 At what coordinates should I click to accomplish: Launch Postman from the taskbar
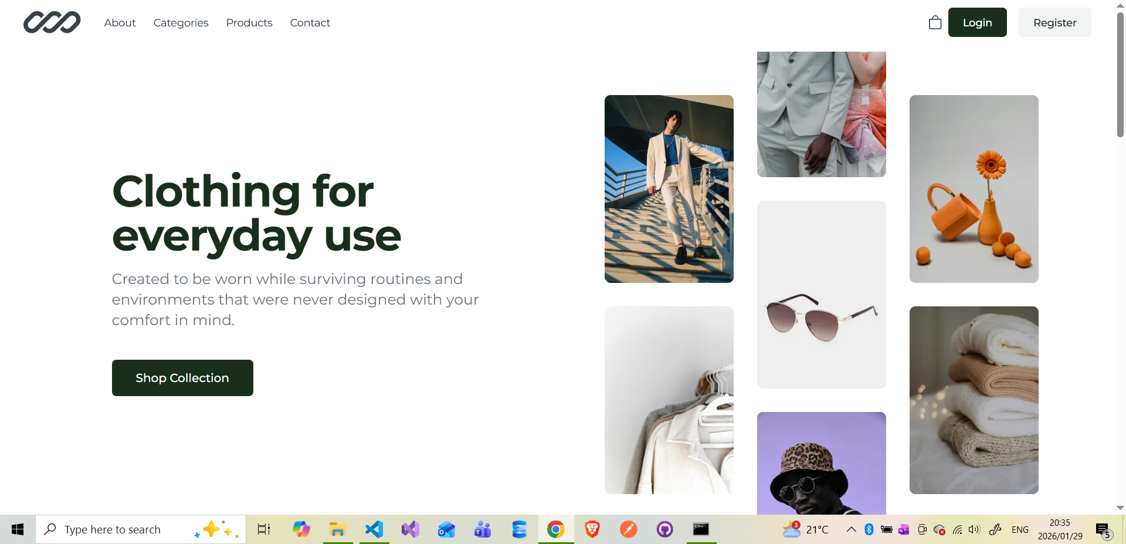[628, 529]
